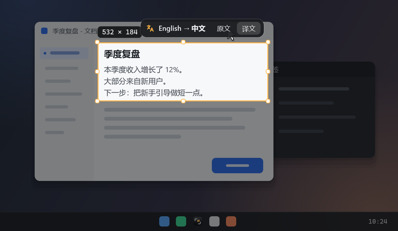Image resolution: width=398 pixels, height=231 pixels.
Task: Click the line 大部分来自新用户。
Action: click(x=136, y=81)
